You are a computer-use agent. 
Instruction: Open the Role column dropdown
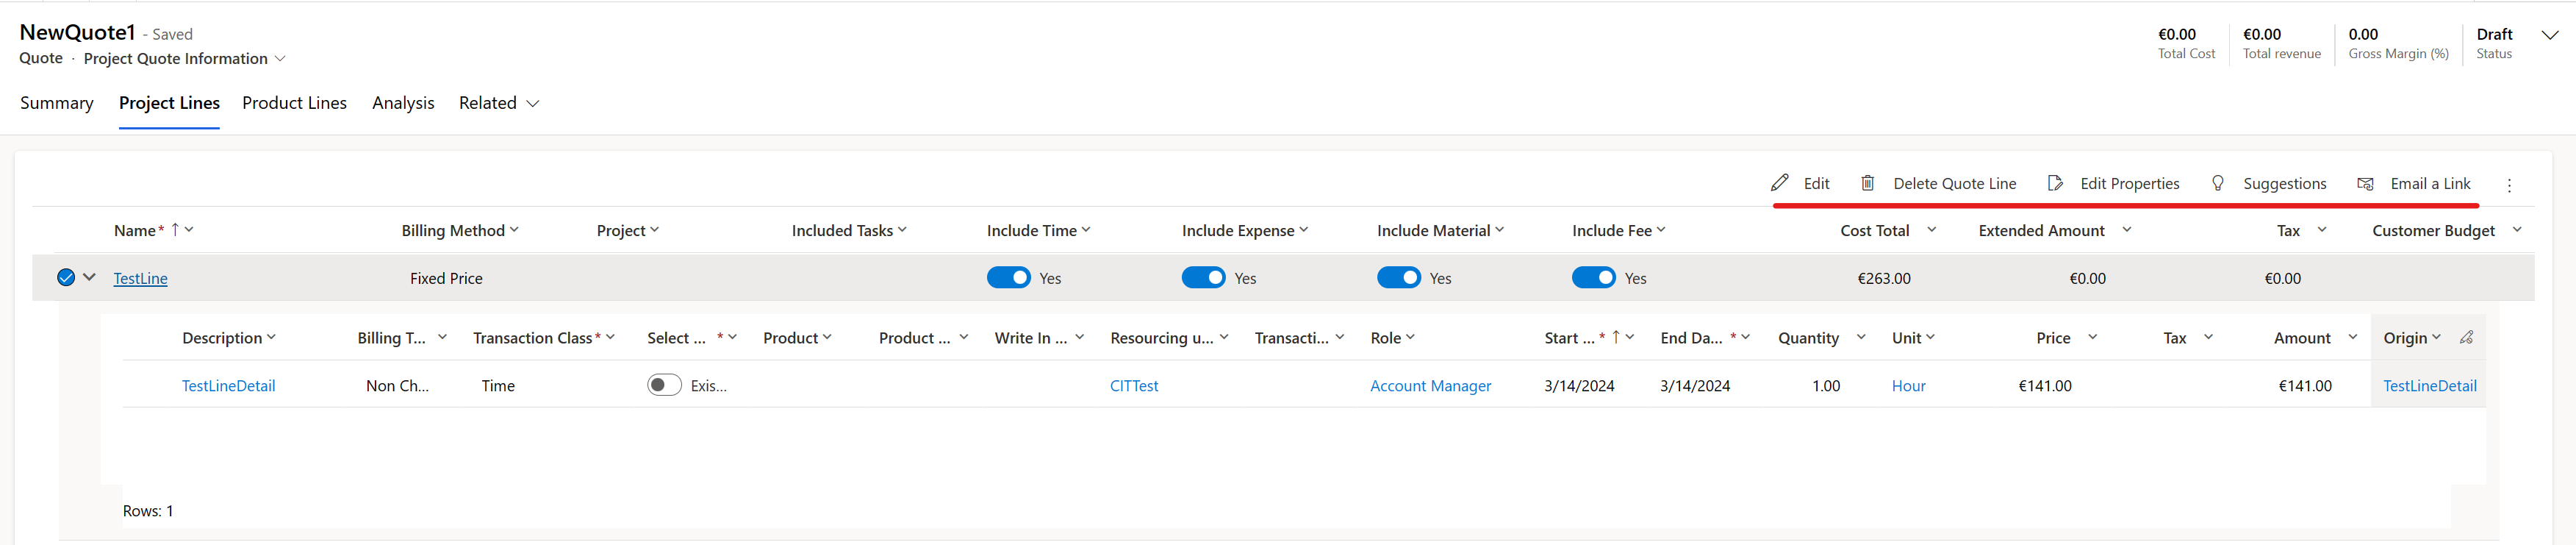1410,338
